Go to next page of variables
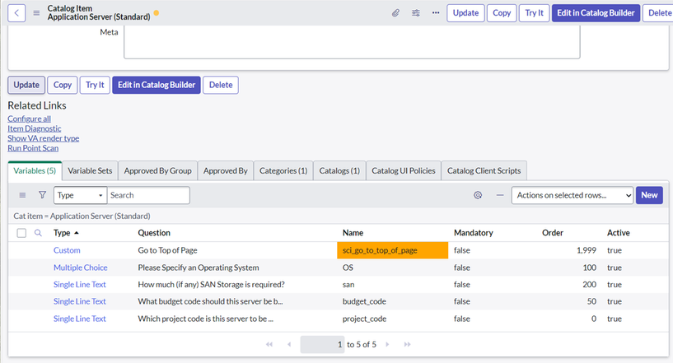 click(x=388, y=344)
